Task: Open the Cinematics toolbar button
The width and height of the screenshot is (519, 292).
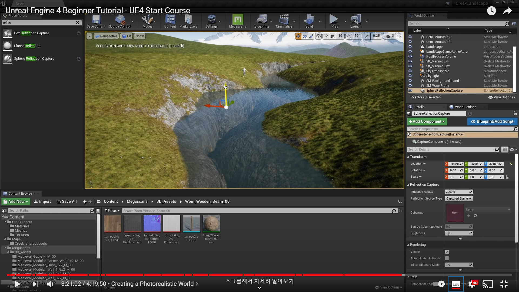Action: pos(284,21)
